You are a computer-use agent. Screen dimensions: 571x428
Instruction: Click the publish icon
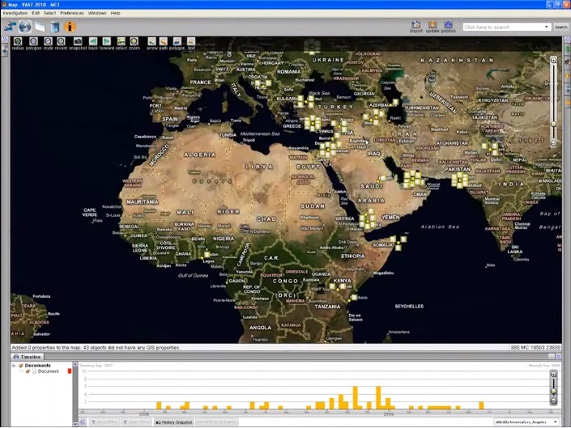coord(448,25)
